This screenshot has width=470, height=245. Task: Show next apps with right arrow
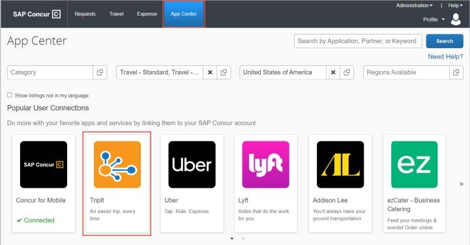(462, 184)
